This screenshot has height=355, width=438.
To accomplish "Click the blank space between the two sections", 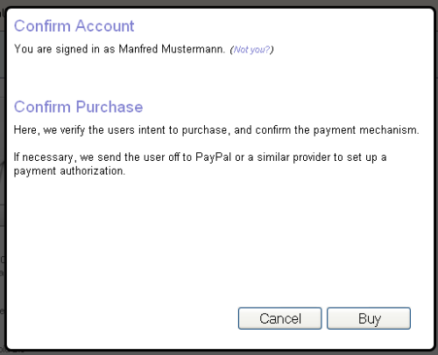I will coord(219,77).
